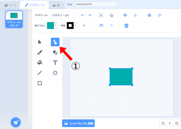The image size is (181, 129).
Task: Switch to the 音 tab
Action: pos(56,5)
